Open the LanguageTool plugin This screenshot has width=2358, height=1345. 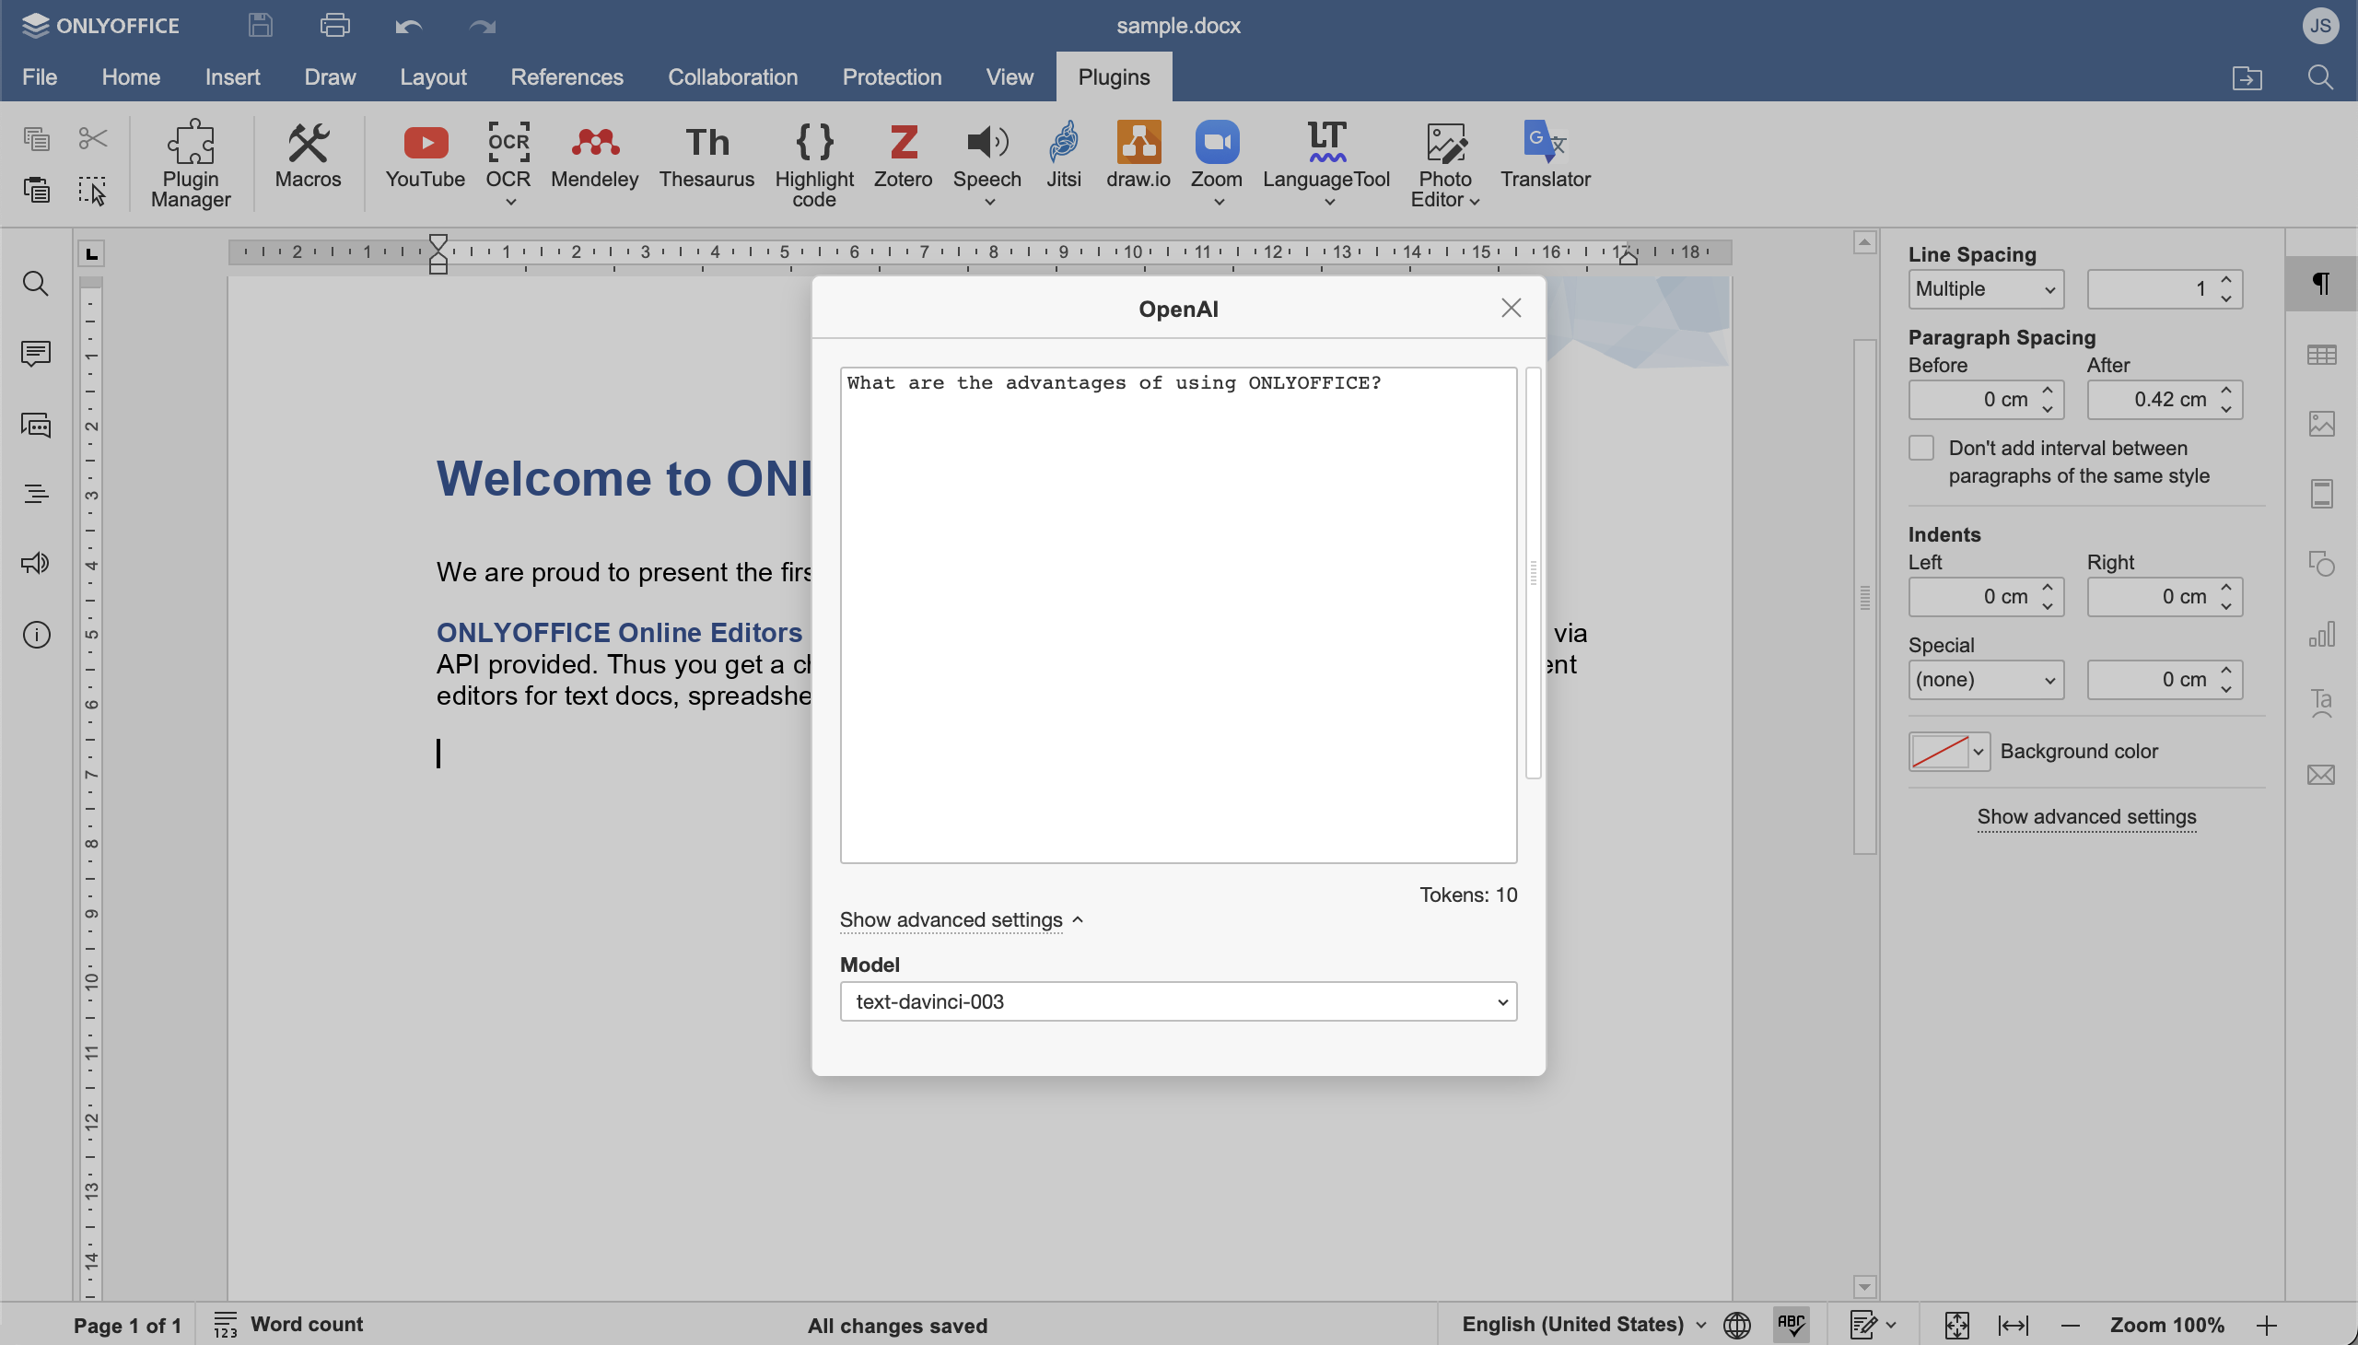click(x=1326, y=155)
